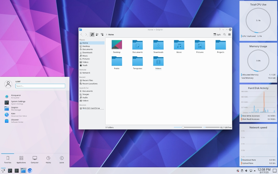
Task: Select Network under Remote in sidebar
Action: 86,73
